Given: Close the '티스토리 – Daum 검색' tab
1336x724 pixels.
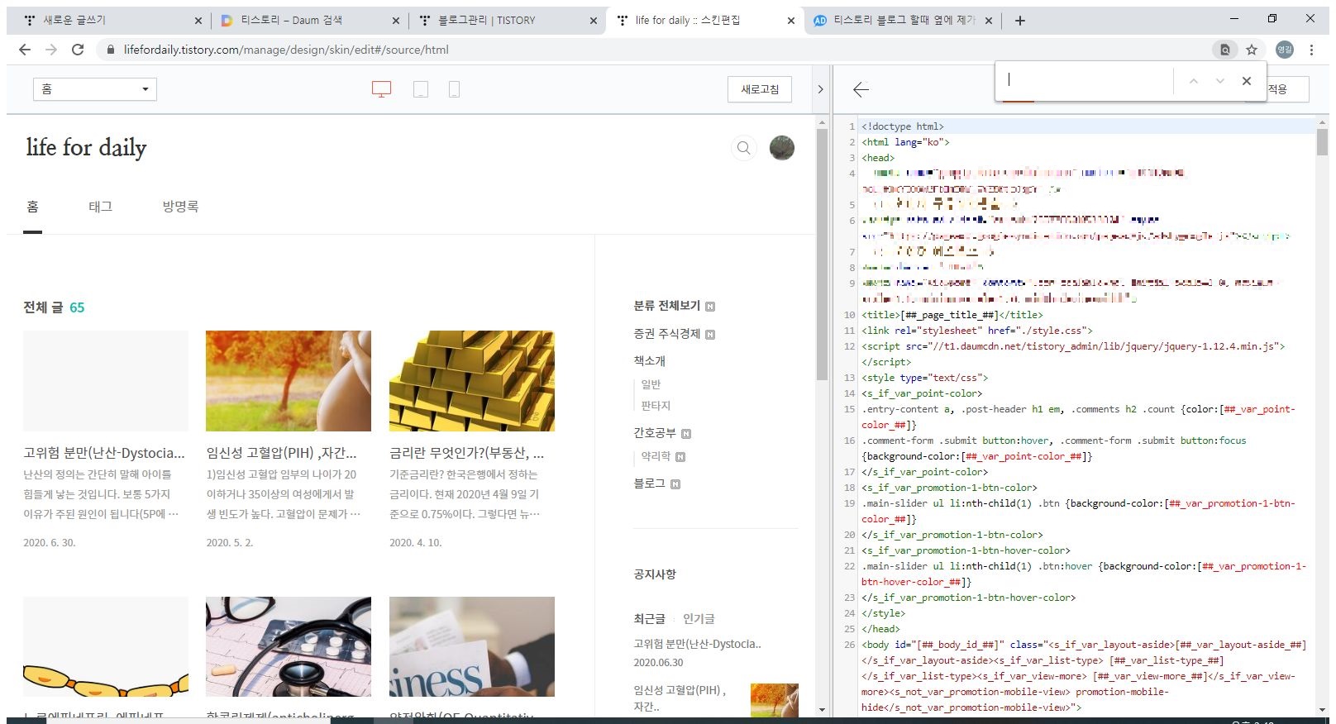Looking at the screenshot, I should [x=396, y=21].
